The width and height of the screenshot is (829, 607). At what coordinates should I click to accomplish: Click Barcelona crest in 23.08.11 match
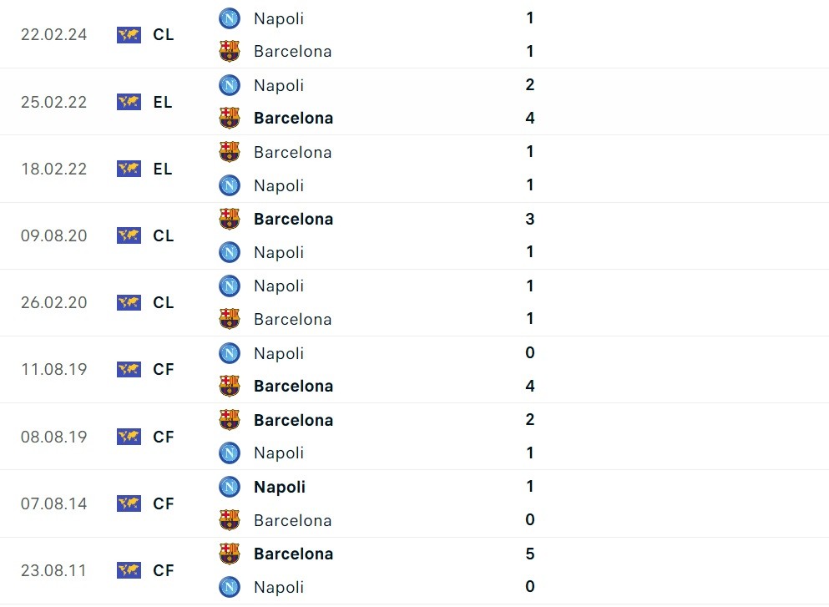pyautogui.click(x=229, y=554)
